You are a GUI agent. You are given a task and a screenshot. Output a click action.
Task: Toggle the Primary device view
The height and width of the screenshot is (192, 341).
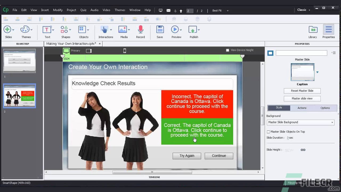pos(66,50)
